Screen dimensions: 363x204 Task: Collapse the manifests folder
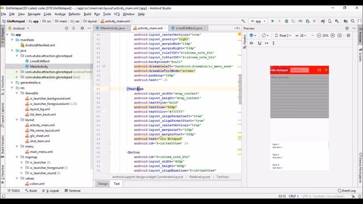(12, 40)
